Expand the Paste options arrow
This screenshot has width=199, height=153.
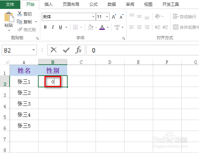(x=9, y=30)
